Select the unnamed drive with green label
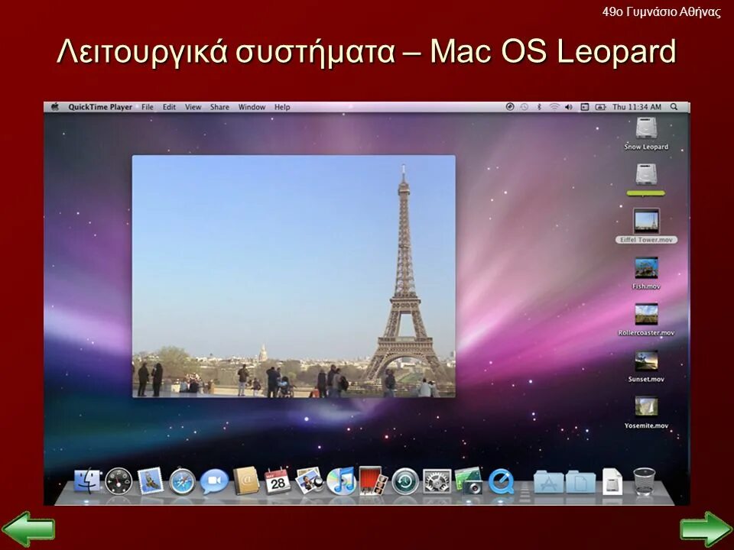Screen dimensions: 734x550 click(646, 180)
